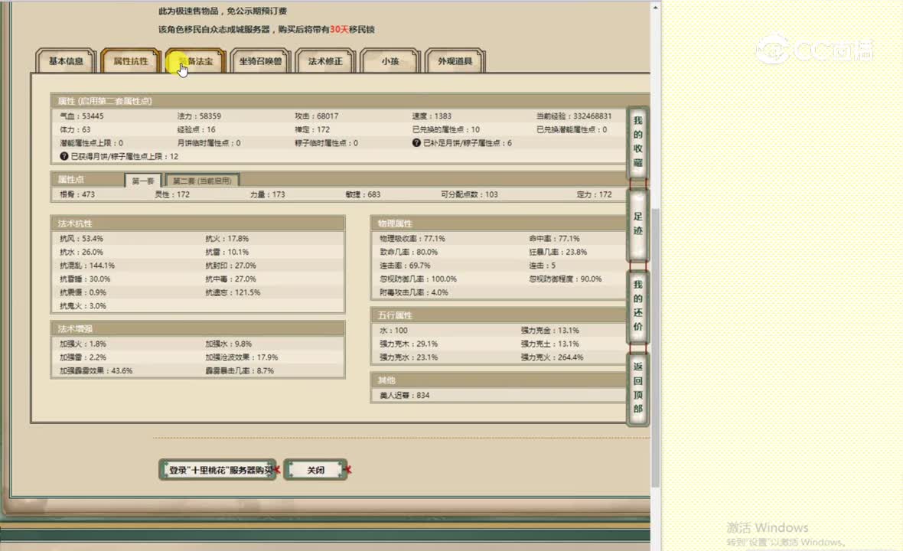Click 物理吸收率：77.1% entry
The width and height of the screenshot is (903, 551).
click(x=412, y=238)
